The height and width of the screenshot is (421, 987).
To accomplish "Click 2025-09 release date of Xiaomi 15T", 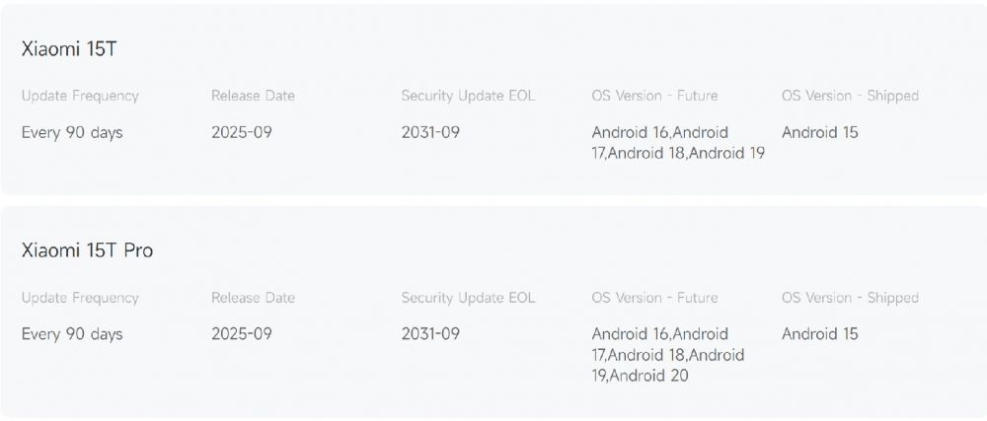I will coord(242,132).
